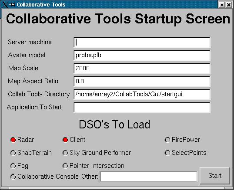This screenshot has width=234, height=190.
Task: Maximize the Collaborative Tools window
Action: (x=222, y=5)
